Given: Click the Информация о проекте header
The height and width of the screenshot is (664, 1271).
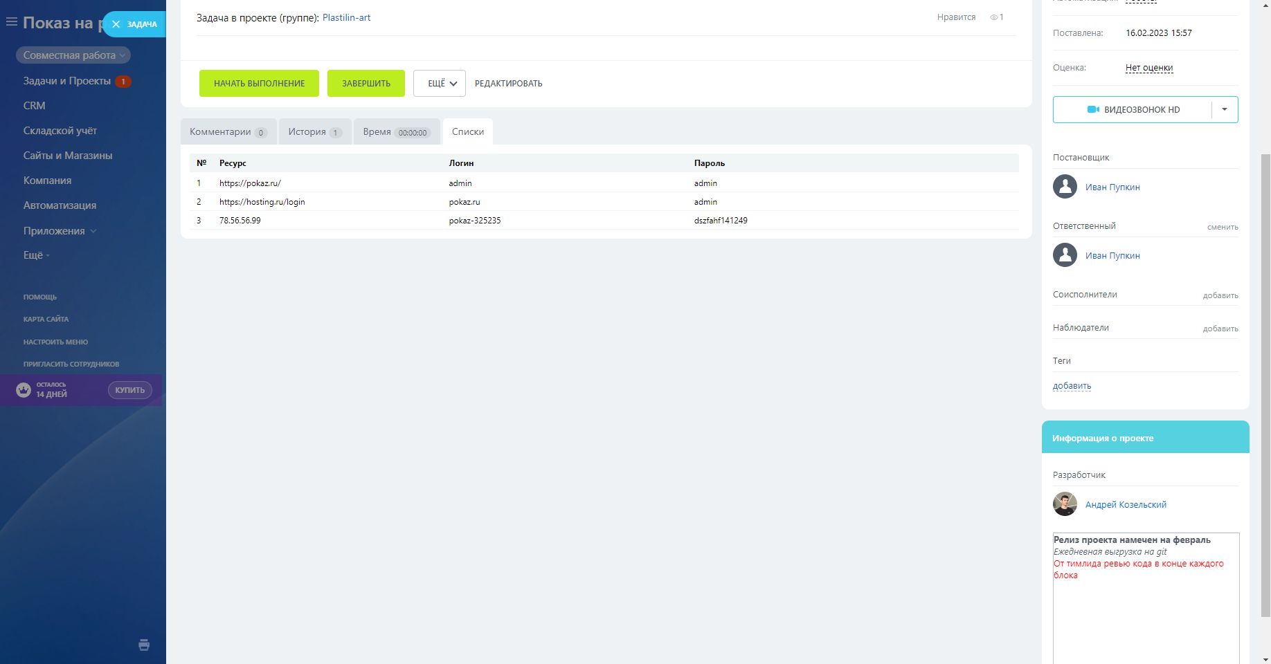Looking at the screenshot, I should pos(1146,437).
